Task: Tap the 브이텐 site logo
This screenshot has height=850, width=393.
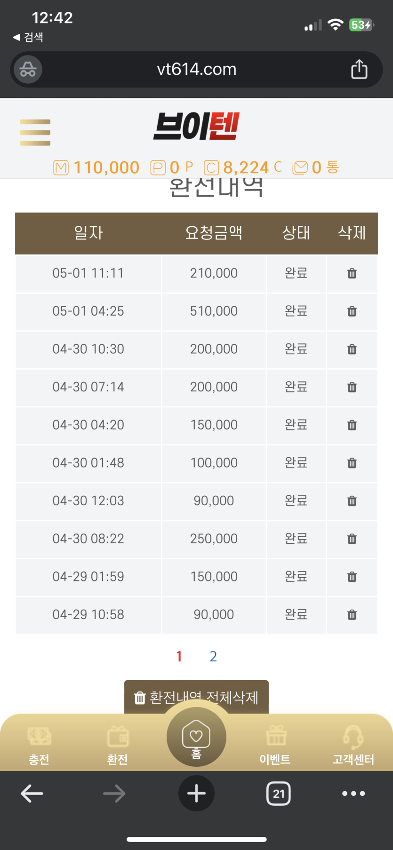Action: point(196,126)
